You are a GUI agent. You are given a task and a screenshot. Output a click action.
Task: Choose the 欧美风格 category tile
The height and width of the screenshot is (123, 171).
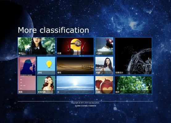[x=46, y=85]
